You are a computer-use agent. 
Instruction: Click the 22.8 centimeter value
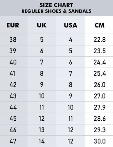(x=99, y=40)
